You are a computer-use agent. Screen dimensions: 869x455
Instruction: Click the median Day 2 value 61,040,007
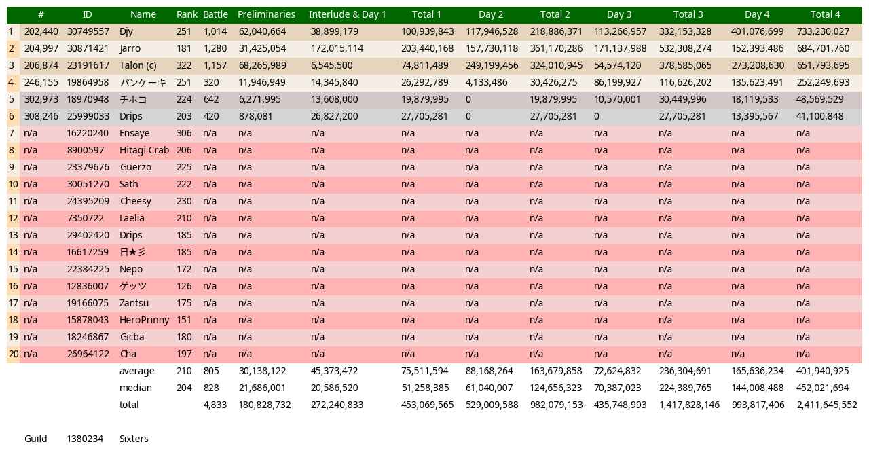[489, 388]
